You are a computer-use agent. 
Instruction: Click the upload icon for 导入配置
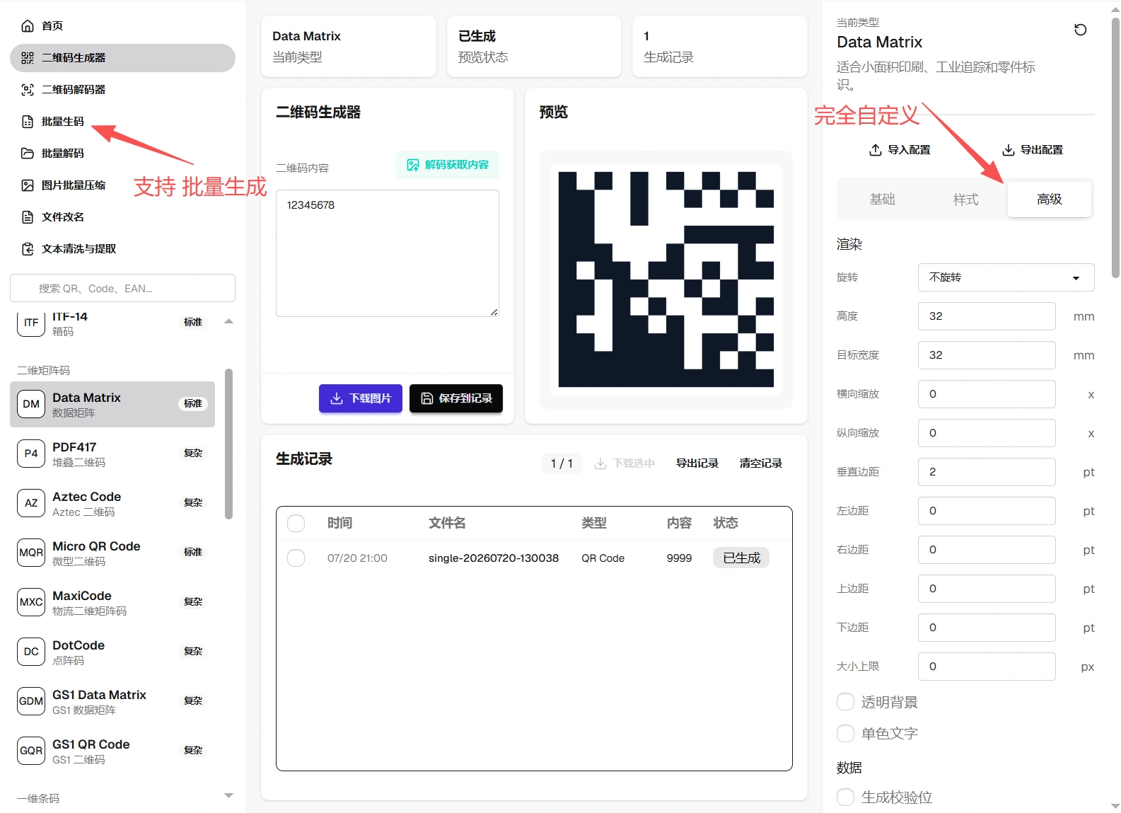point(875,150)
